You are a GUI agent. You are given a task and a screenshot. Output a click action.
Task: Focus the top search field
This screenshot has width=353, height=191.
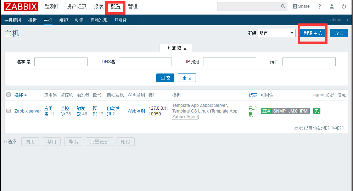(x=249, y=6)
